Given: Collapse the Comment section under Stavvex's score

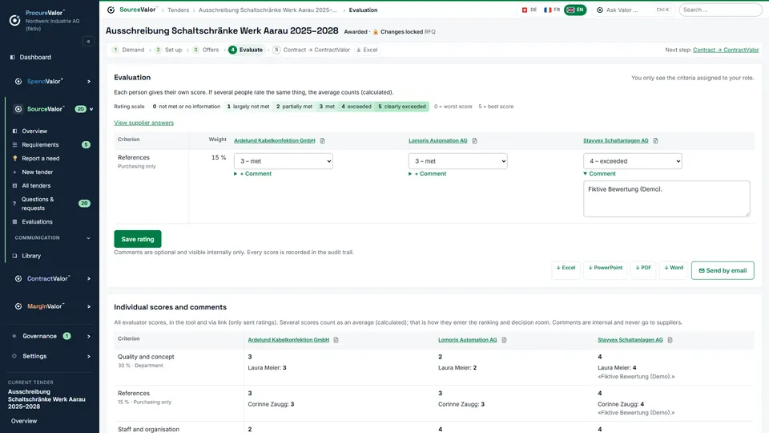Looking at the screenshot, I should [x=599, y=174].
